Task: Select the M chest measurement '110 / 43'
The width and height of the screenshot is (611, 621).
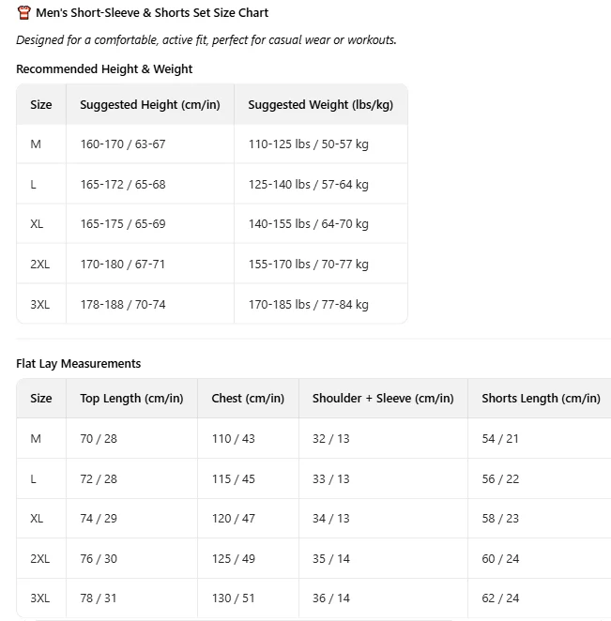Action: click(x=248, y=438)
